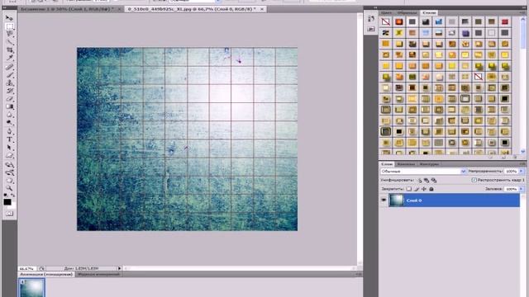Select the Pen tool
Screen dimensions: 529x297
click(9, 131)
